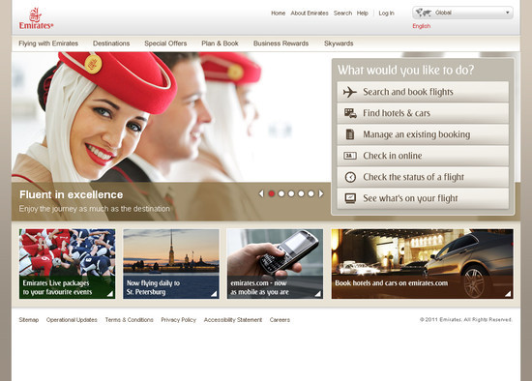Click Find hotels & cars

[x=423, y=113]
